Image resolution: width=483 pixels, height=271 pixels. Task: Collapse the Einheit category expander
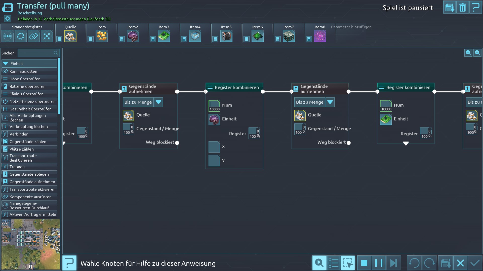click(6, 63)
